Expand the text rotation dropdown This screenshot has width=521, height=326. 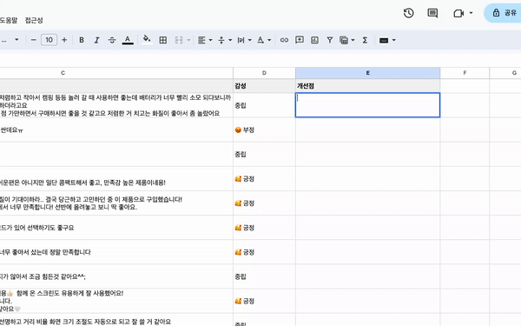(x=269, y=40)
